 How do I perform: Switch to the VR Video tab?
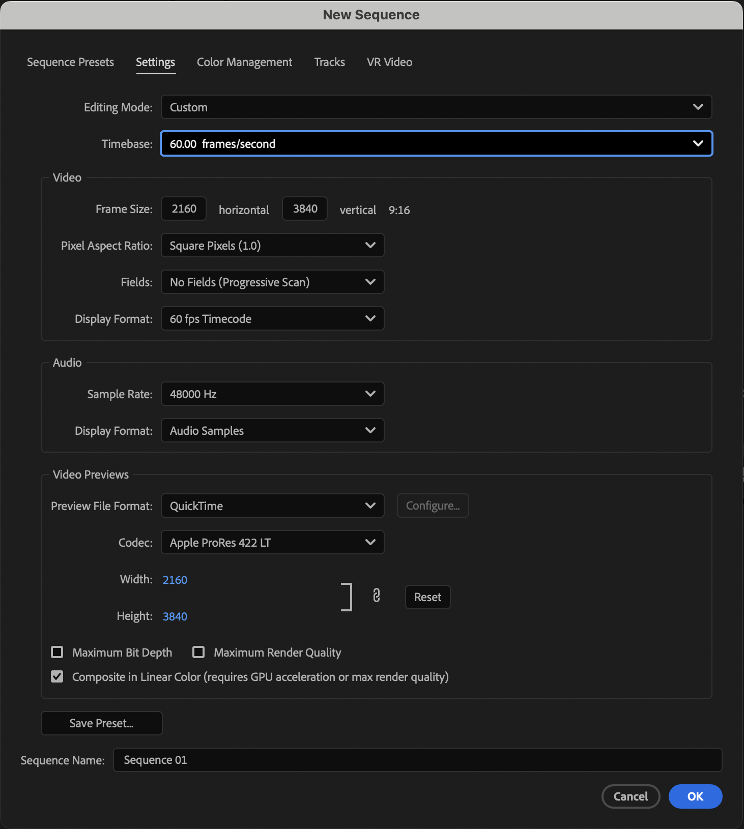(x=389, y=62)
